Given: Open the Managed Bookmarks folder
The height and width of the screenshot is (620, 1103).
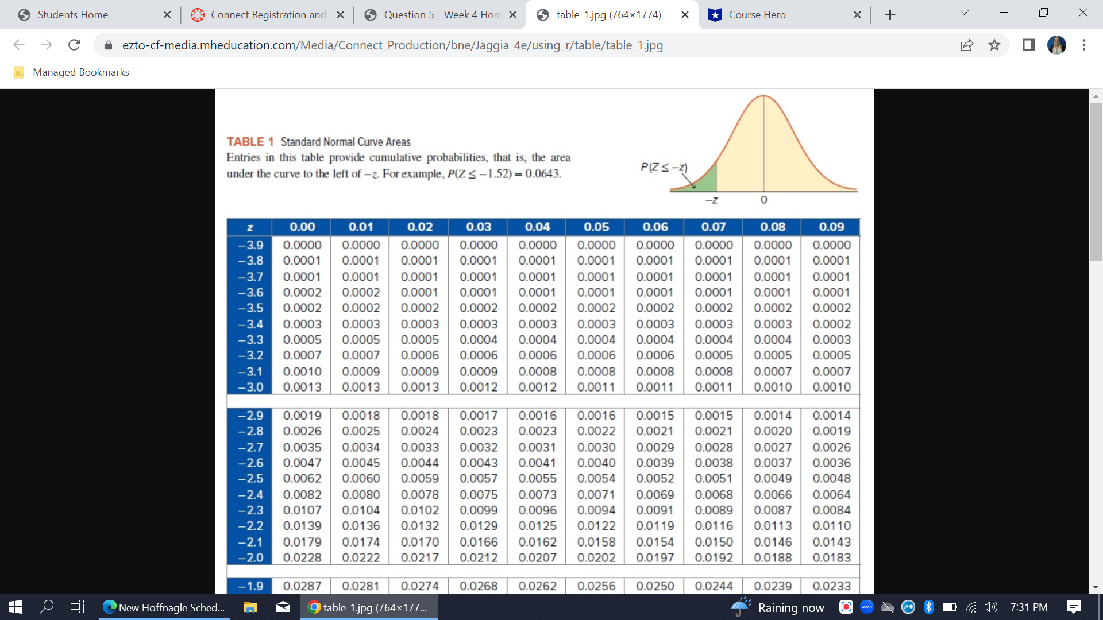Looking at the screenshot, I should click(x=72, y=72).
